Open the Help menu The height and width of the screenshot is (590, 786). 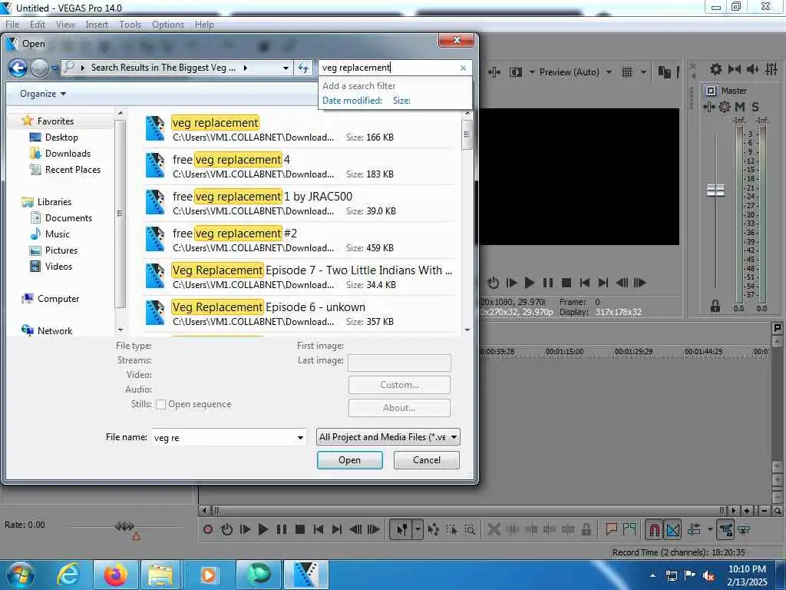[x=204, y=25]
